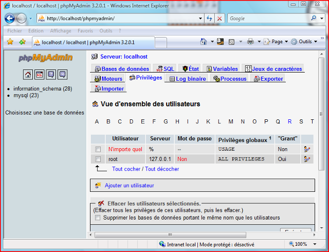Screen dimensions: 329x252
Task: Click the phpMyAdmin logo
Action: pos(46,58)
